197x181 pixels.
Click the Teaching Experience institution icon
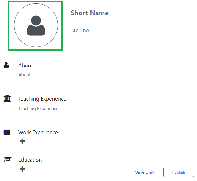[7, 98]
